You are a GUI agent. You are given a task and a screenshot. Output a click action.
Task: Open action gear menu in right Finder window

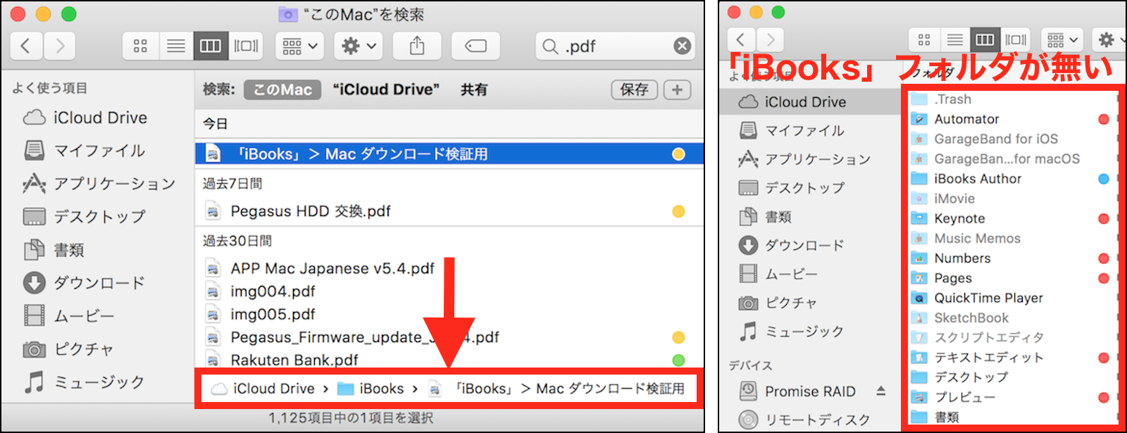[x=1110, y=39]
